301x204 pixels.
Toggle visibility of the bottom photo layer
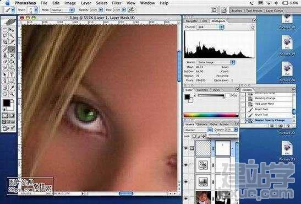(185, 198)
